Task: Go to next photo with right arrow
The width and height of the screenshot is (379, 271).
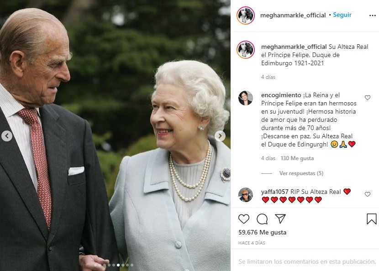Action: pyautogui.click(x=220, y=136)
